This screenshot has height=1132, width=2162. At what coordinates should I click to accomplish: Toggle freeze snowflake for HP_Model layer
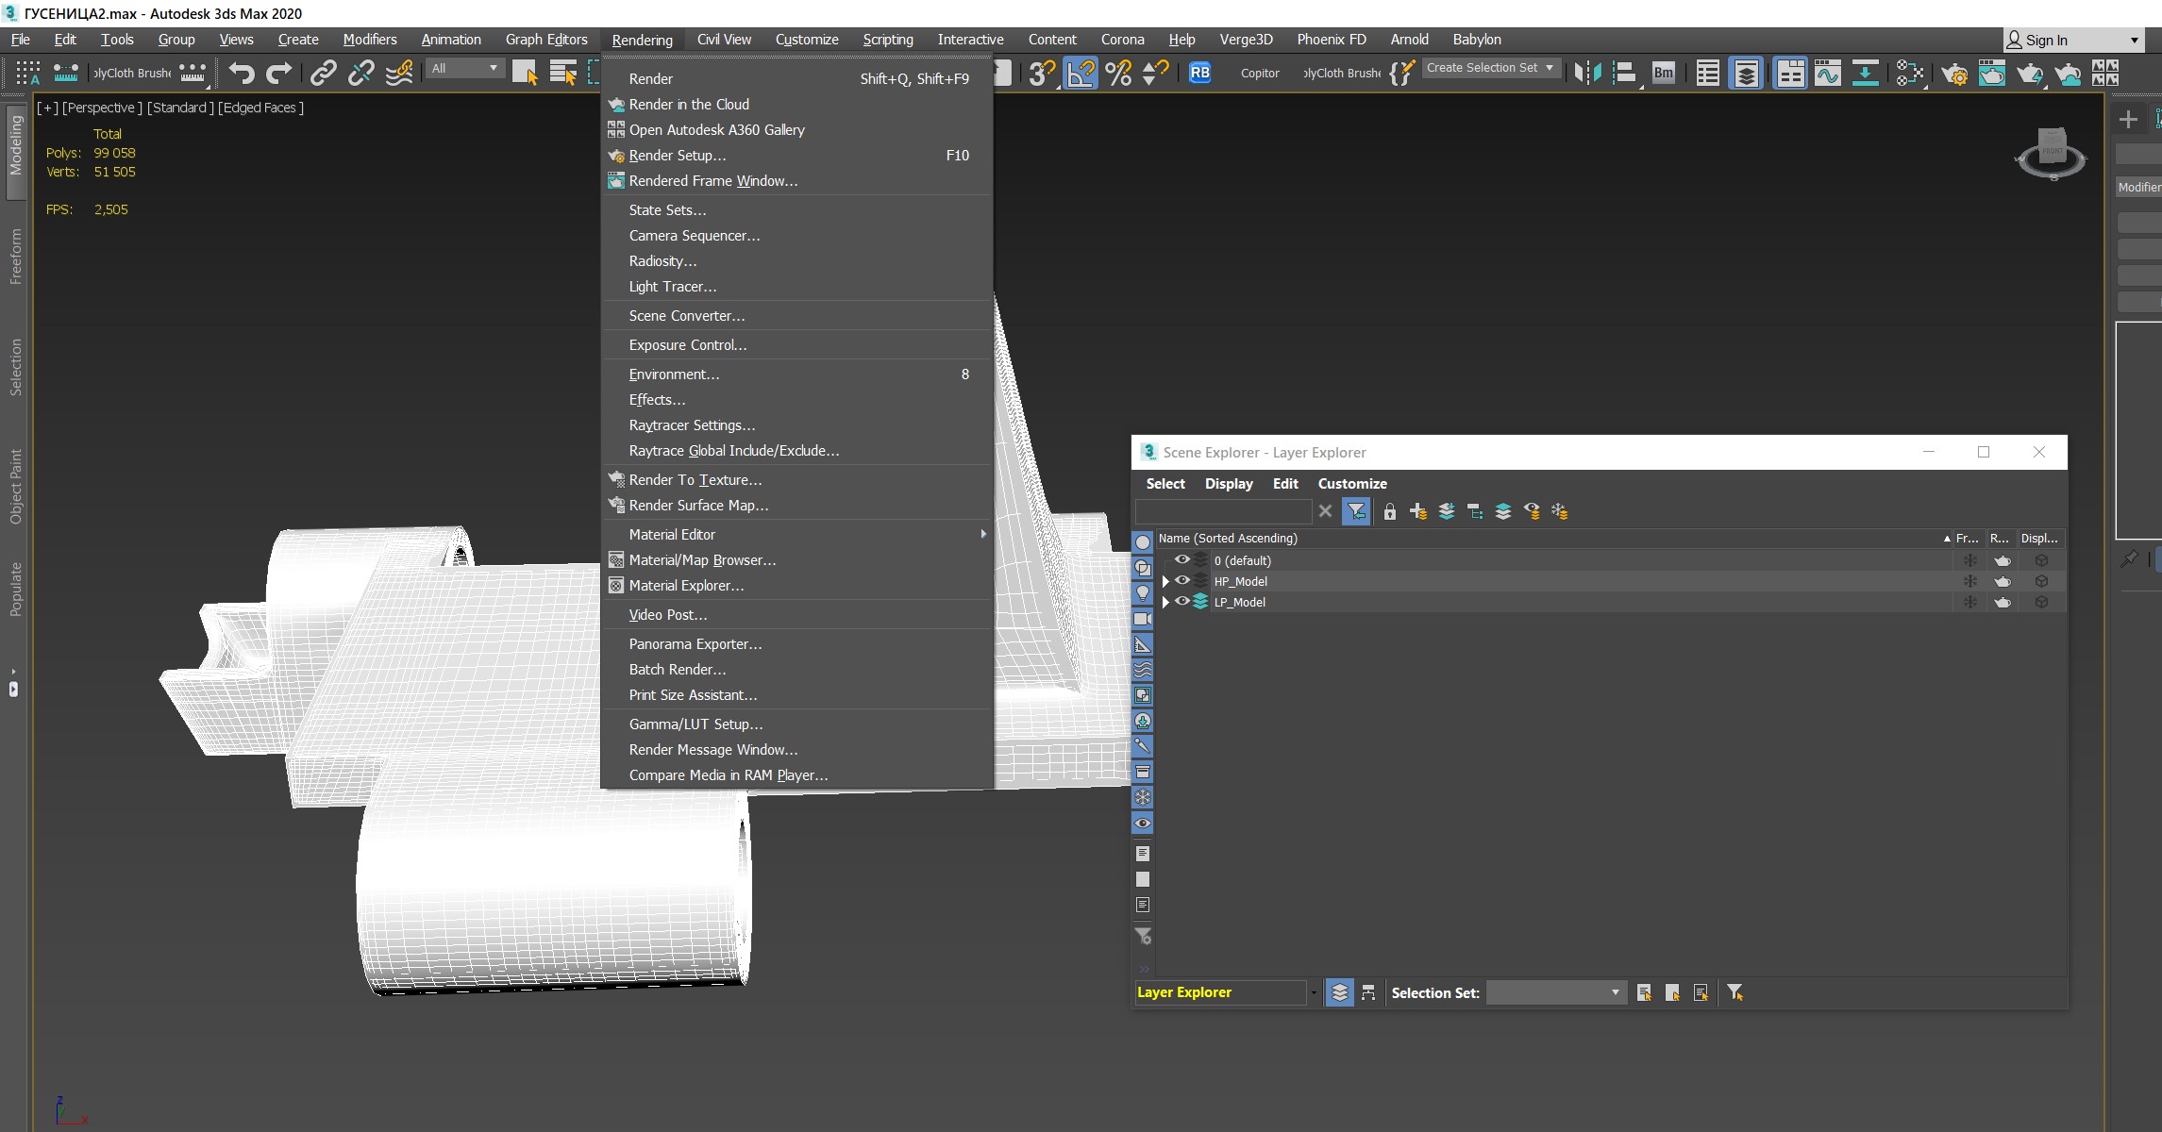pos(1969,581)
